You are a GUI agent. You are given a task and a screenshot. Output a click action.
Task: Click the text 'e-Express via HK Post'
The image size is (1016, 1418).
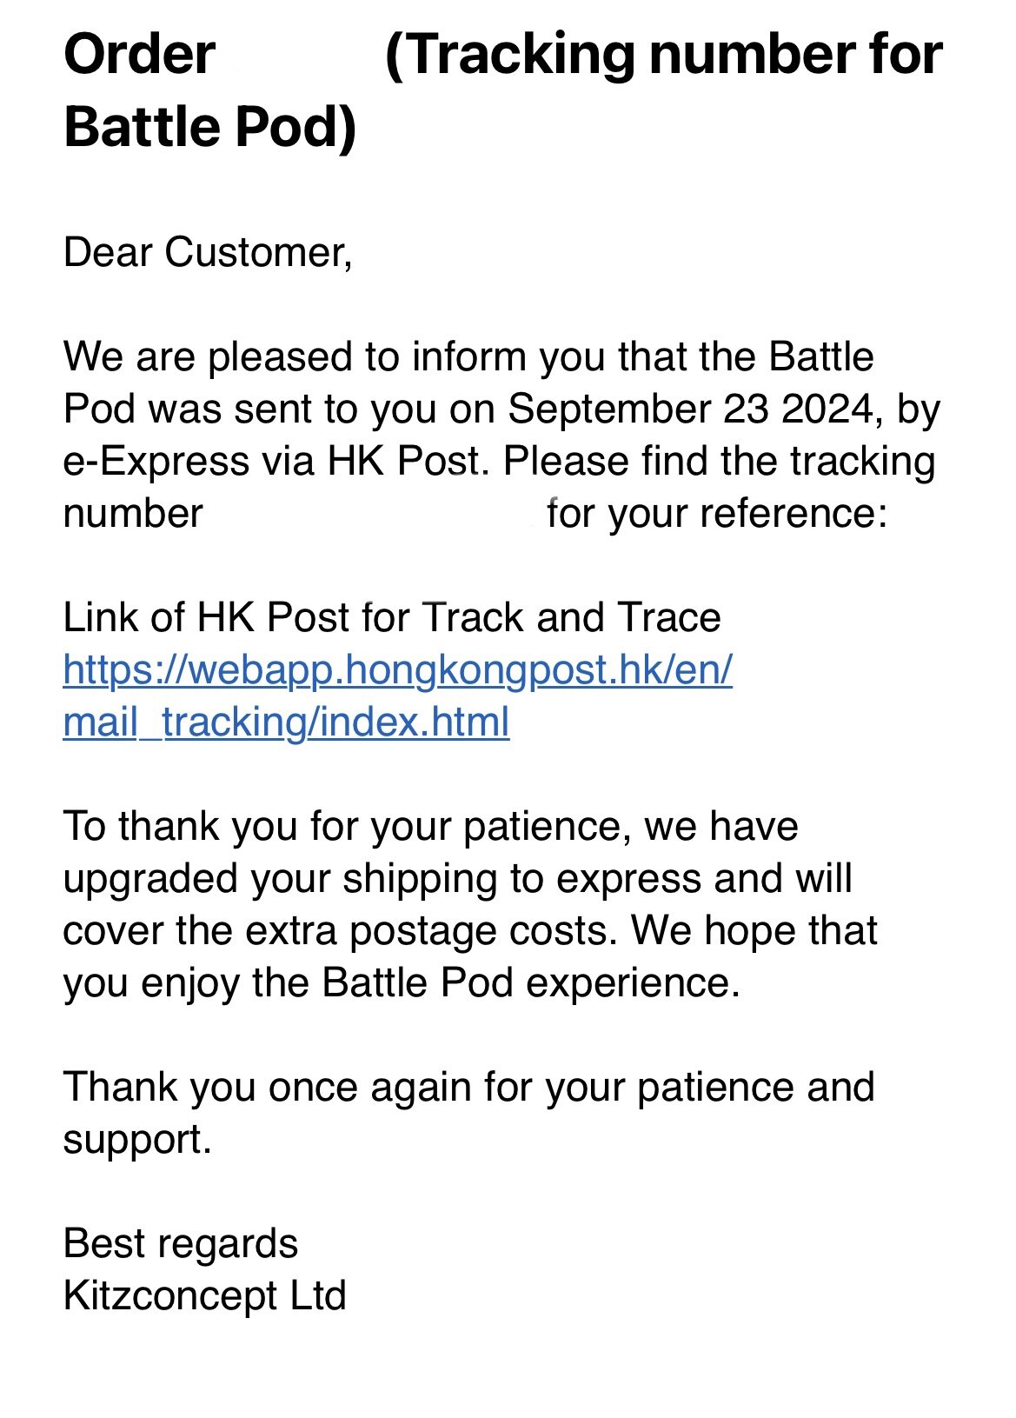coord(271,462)
